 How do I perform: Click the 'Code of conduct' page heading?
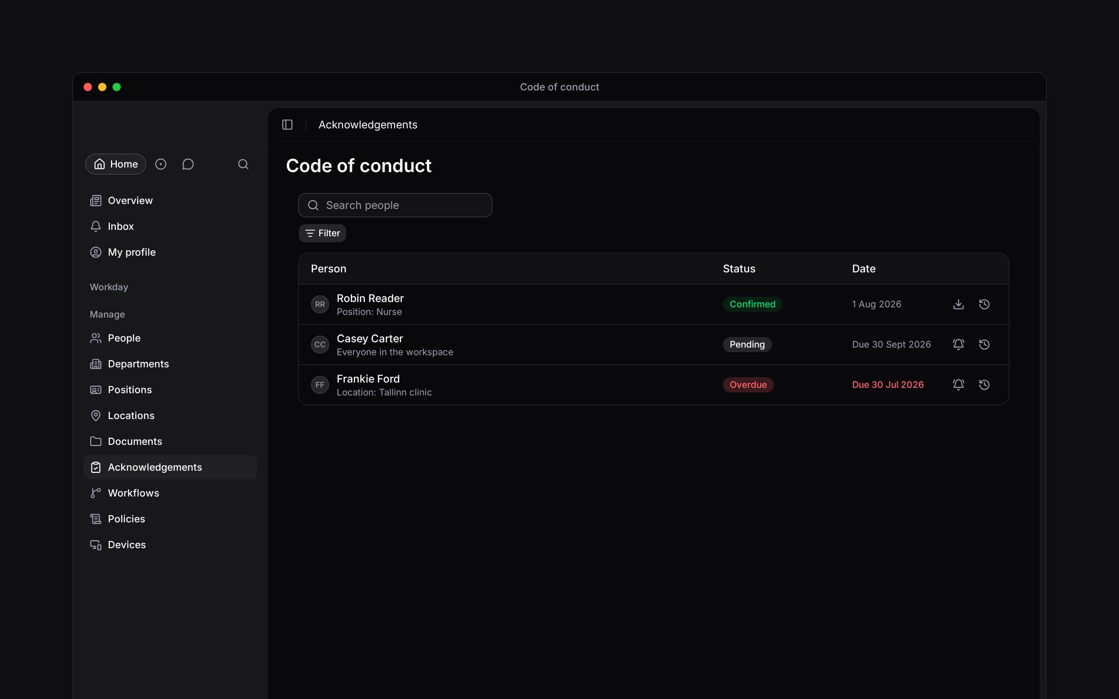[359, 166]
